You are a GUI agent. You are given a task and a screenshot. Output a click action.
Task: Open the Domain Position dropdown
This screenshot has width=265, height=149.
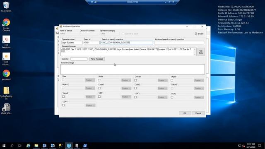point(163,80)
